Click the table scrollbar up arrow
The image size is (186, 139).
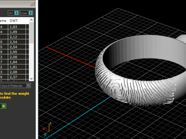[31, 20]
